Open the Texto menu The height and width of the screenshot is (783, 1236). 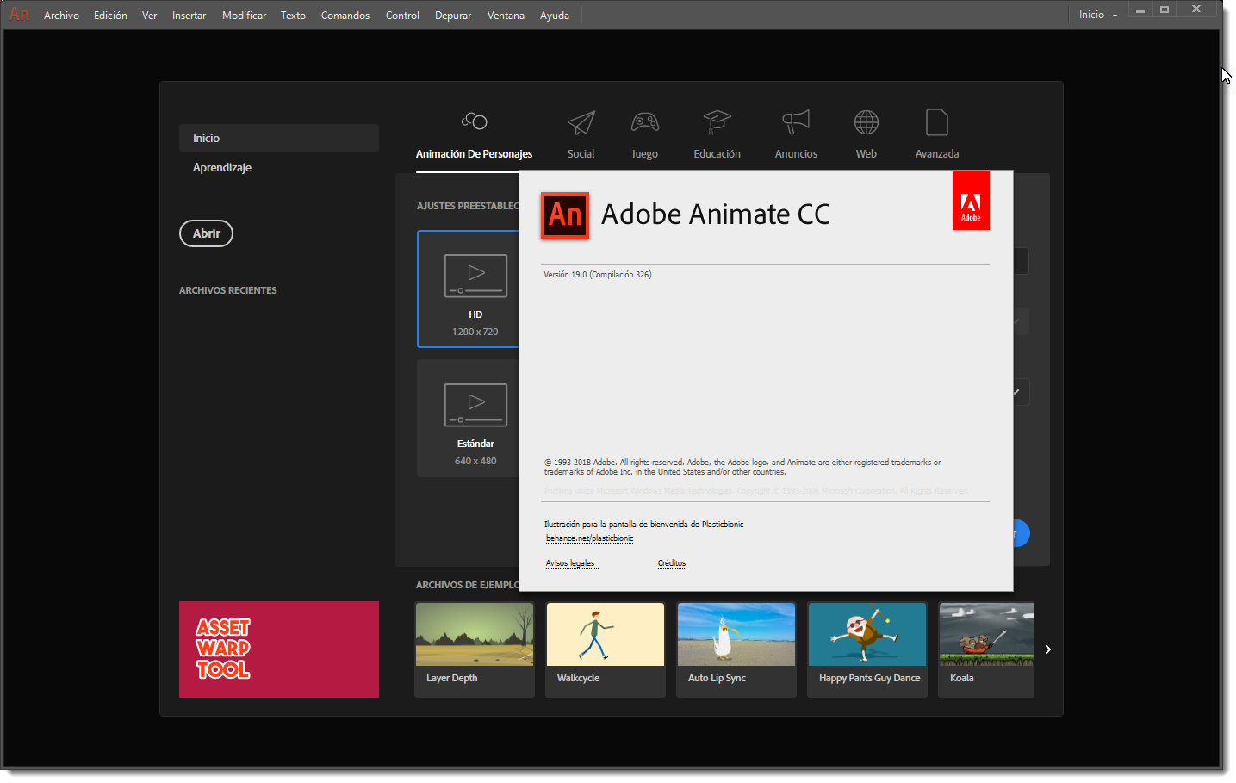[x=293, y=16]
